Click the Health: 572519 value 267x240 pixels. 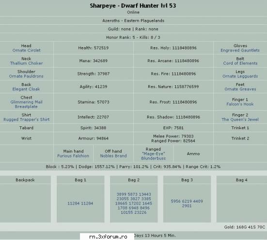tap(94, 48)
